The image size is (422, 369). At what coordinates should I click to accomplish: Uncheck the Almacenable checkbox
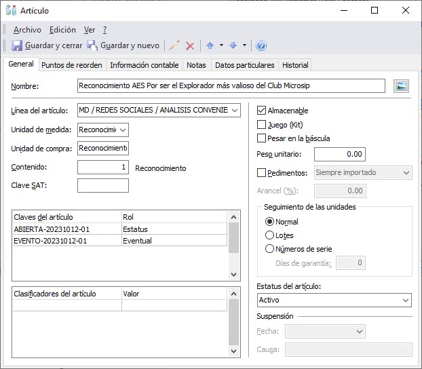click(262, 111)
